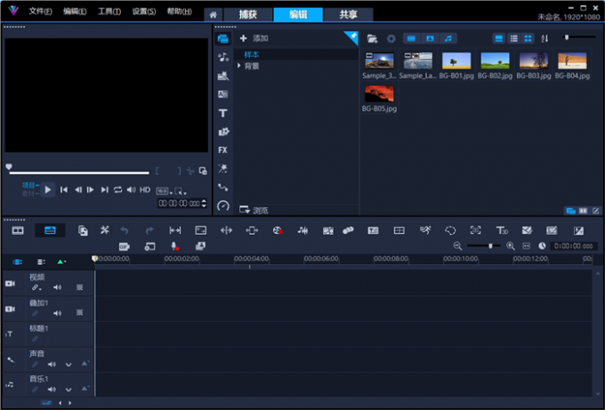Start voice-over recording microphone icon
Viewport: 605px width, 410px height.
(174, 246)
